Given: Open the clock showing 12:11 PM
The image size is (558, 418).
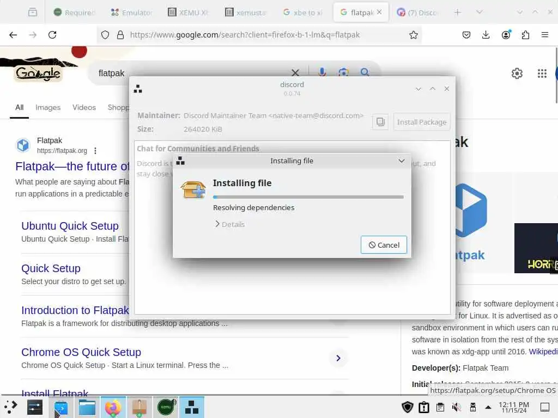Looking at the screenshot, I should click(513, 407).
